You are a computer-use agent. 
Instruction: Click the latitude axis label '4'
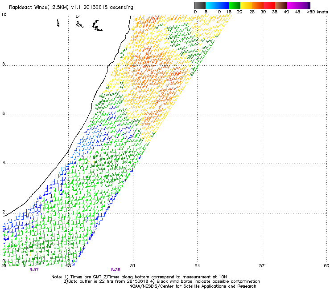coord(4,163)
